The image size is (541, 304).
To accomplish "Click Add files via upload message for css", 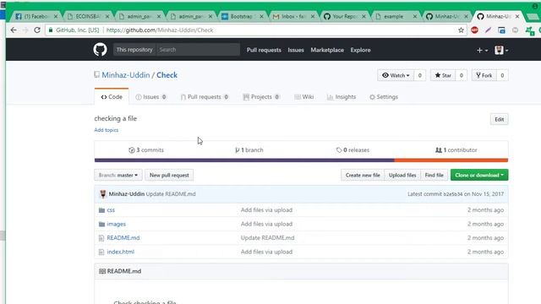I will (x=266, y=210).
